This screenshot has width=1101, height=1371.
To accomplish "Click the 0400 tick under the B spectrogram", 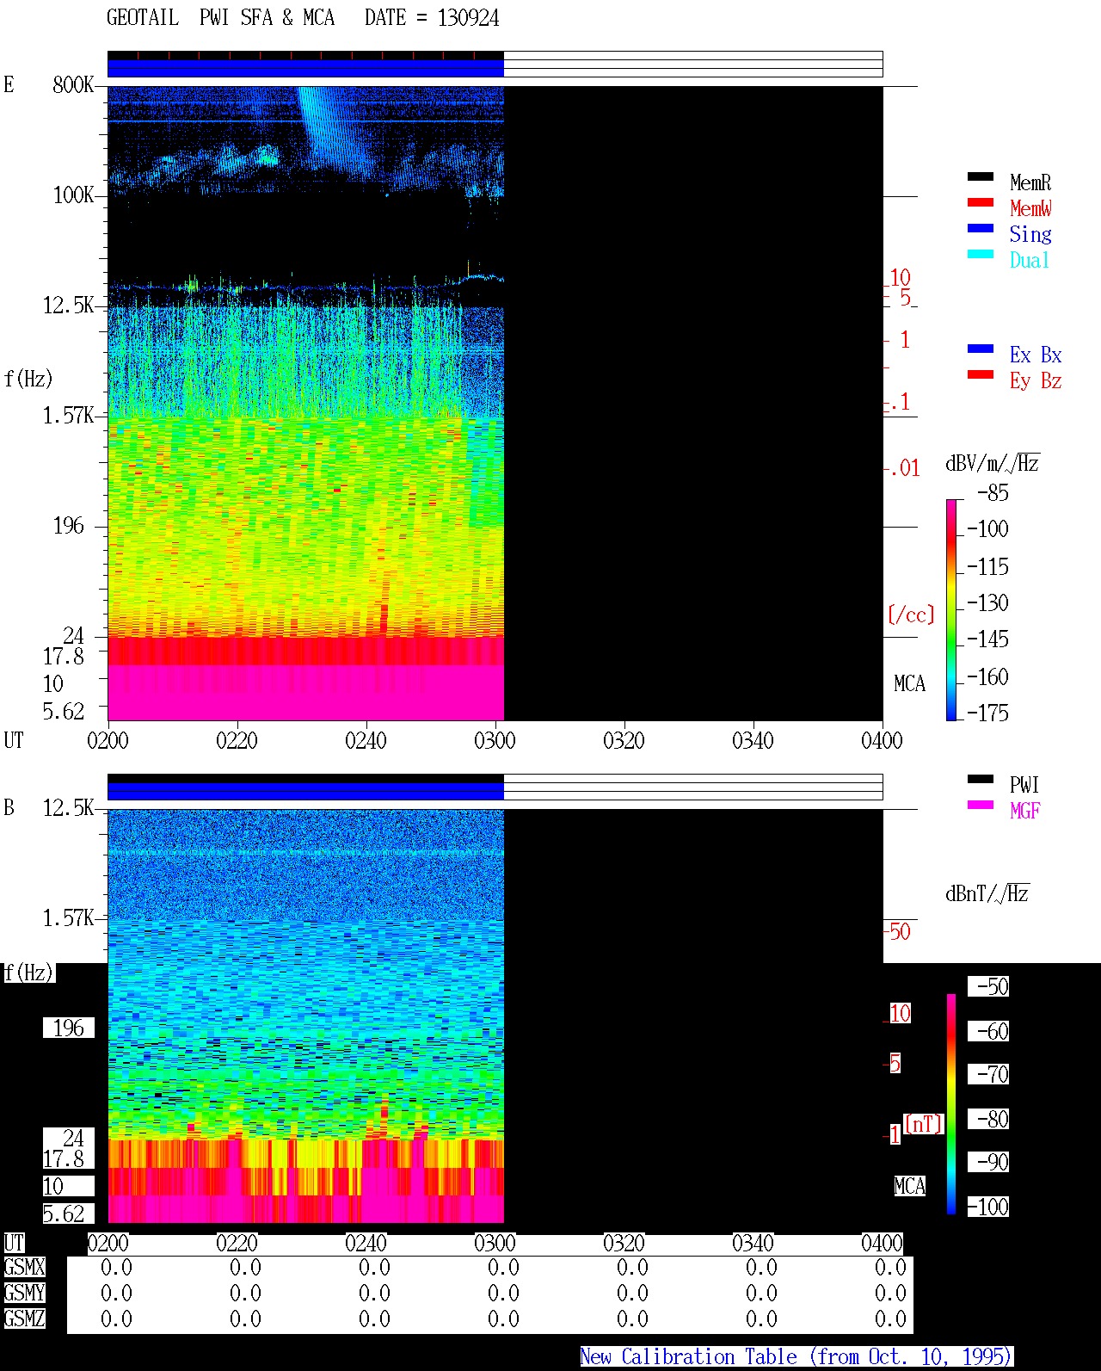I will pyautogui.click(x=882, y=1243).
